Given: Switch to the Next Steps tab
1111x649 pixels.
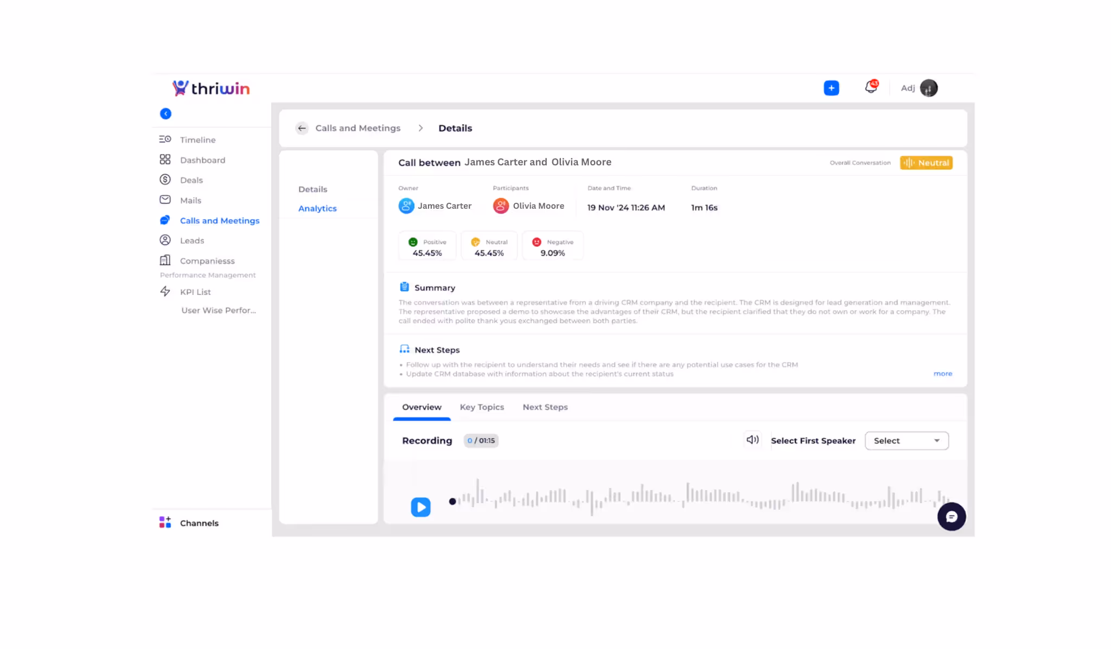Looking at the screenshot, I should [x=545, y=407].
